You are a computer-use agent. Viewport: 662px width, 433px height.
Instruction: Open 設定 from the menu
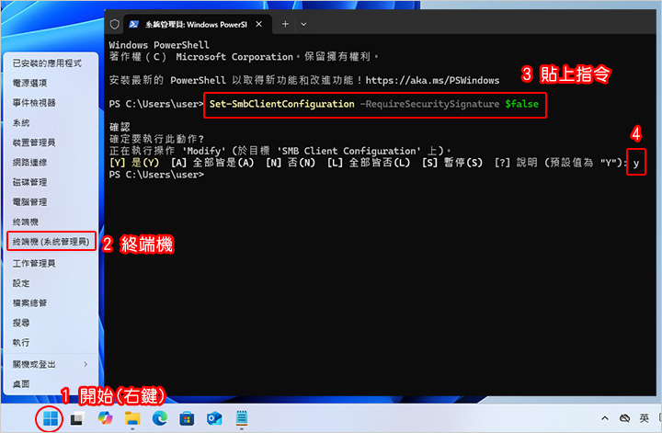(51, 283)
